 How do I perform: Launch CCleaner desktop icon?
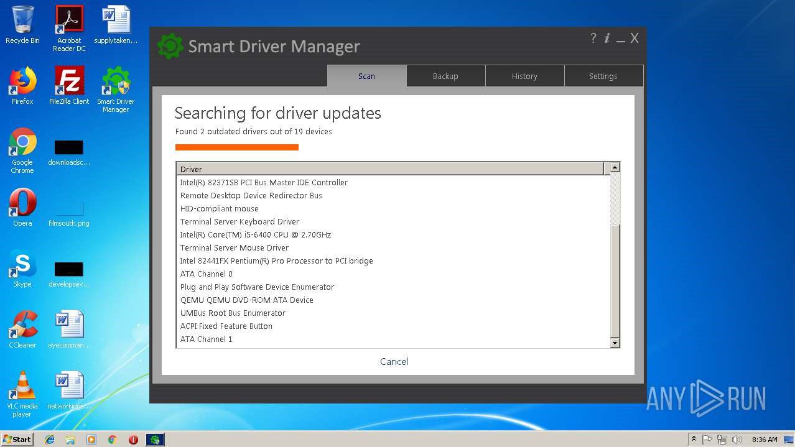pos(22,329)
